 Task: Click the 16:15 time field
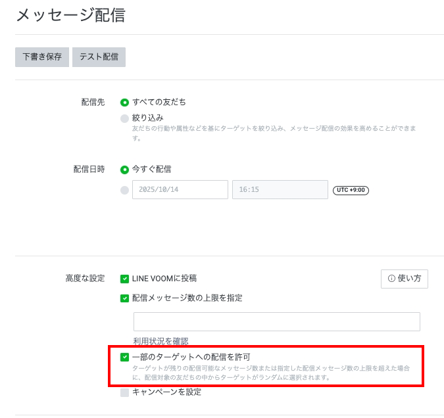[x=280, y=189]
